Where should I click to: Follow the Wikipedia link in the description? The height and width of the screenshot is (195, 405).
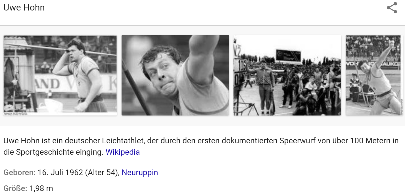coord(123,152)
